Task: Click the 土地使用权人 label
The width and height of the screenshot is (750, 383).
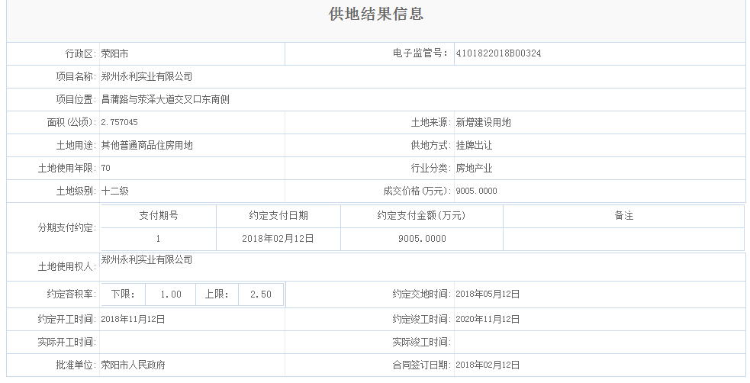Action: click(x=67, y=267)
